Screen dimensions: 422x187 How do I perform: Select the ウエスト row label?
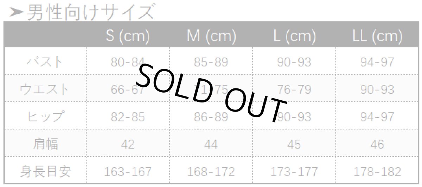point(45,89)
